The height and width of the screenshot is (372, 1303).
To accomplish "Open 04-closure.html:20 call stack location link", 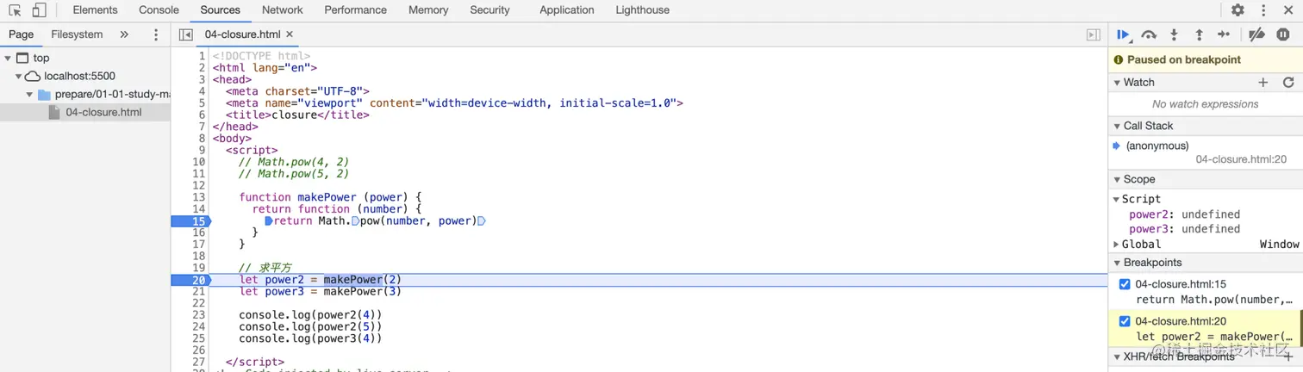I will pyautogui.click(x=1241, y=159).
